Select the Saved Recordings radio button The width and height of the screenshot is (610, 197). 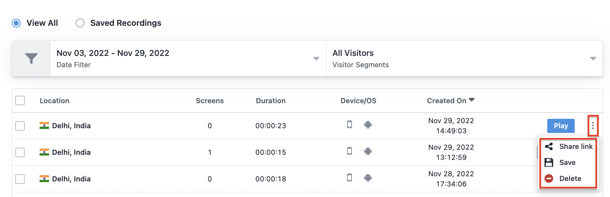click(80, 23)
